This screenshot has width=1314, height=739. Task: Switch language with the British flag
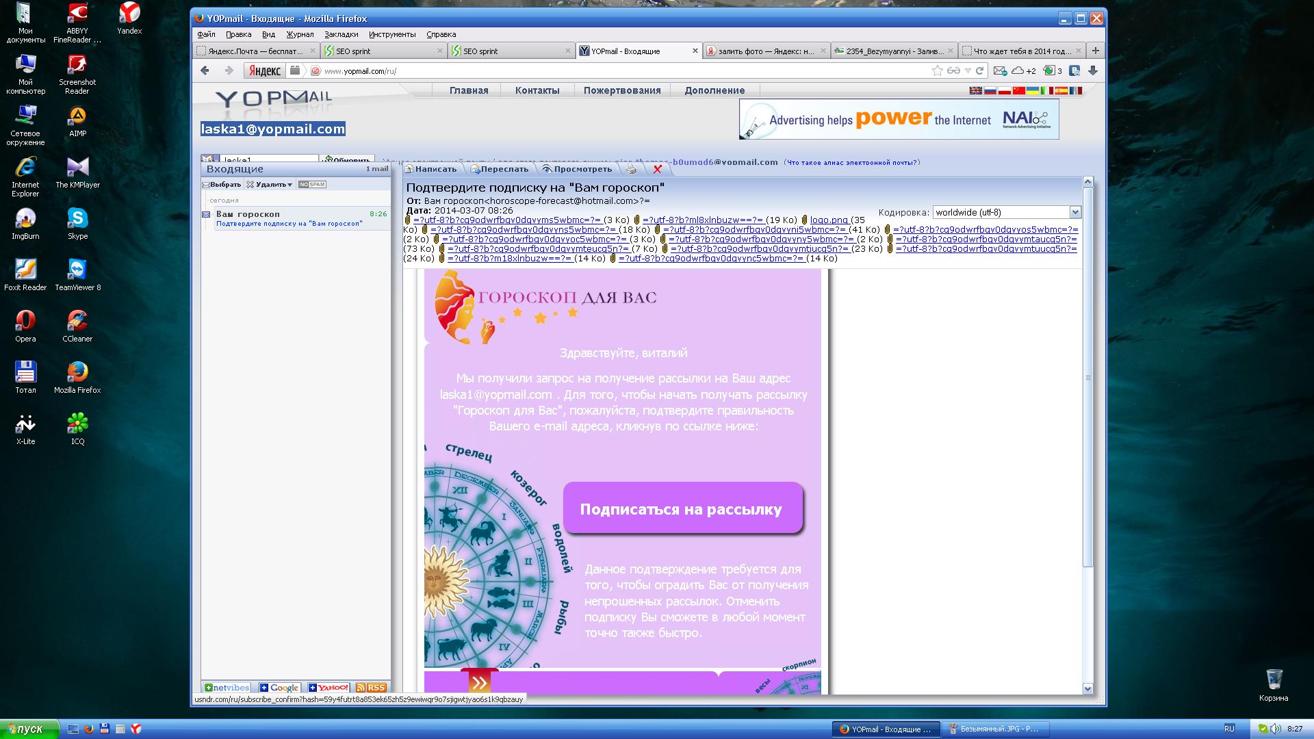tap(975, 90)
